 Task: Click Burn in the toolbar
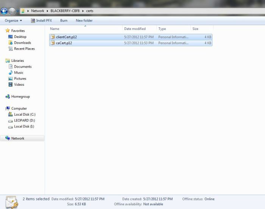(64, 20)
